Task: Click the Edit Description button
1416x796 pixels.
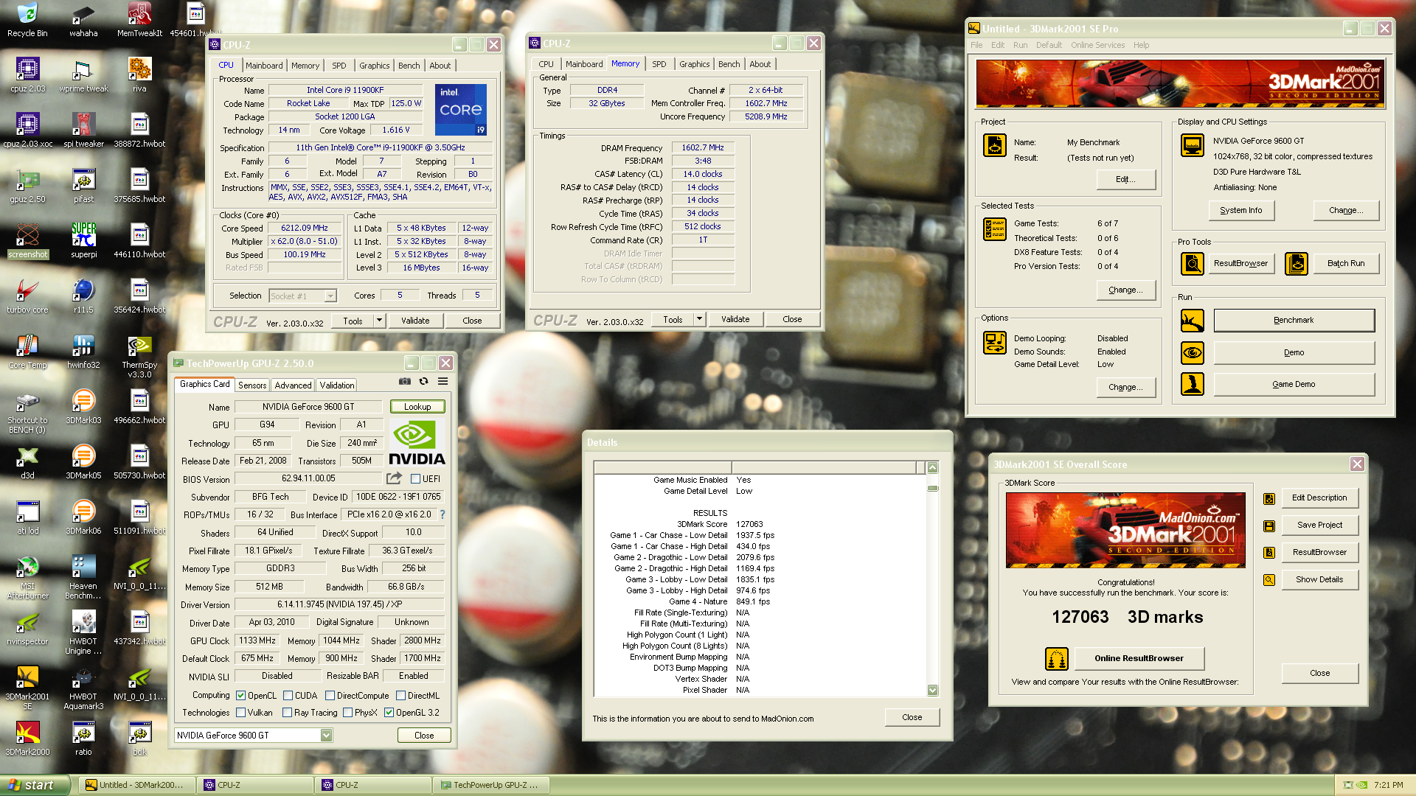Action: tap(1319, 497)
